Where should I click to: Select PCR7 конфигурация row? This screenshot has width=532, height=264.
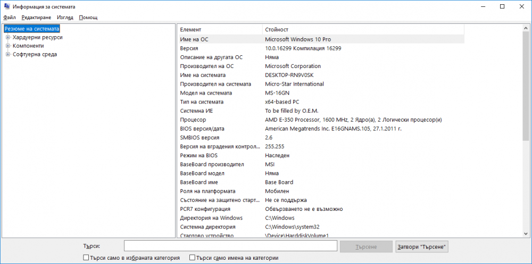pos(321,209)
